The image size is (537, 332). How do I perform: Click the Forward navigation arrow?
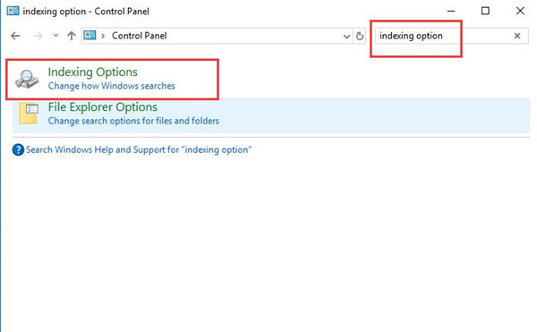coord(38,36)
